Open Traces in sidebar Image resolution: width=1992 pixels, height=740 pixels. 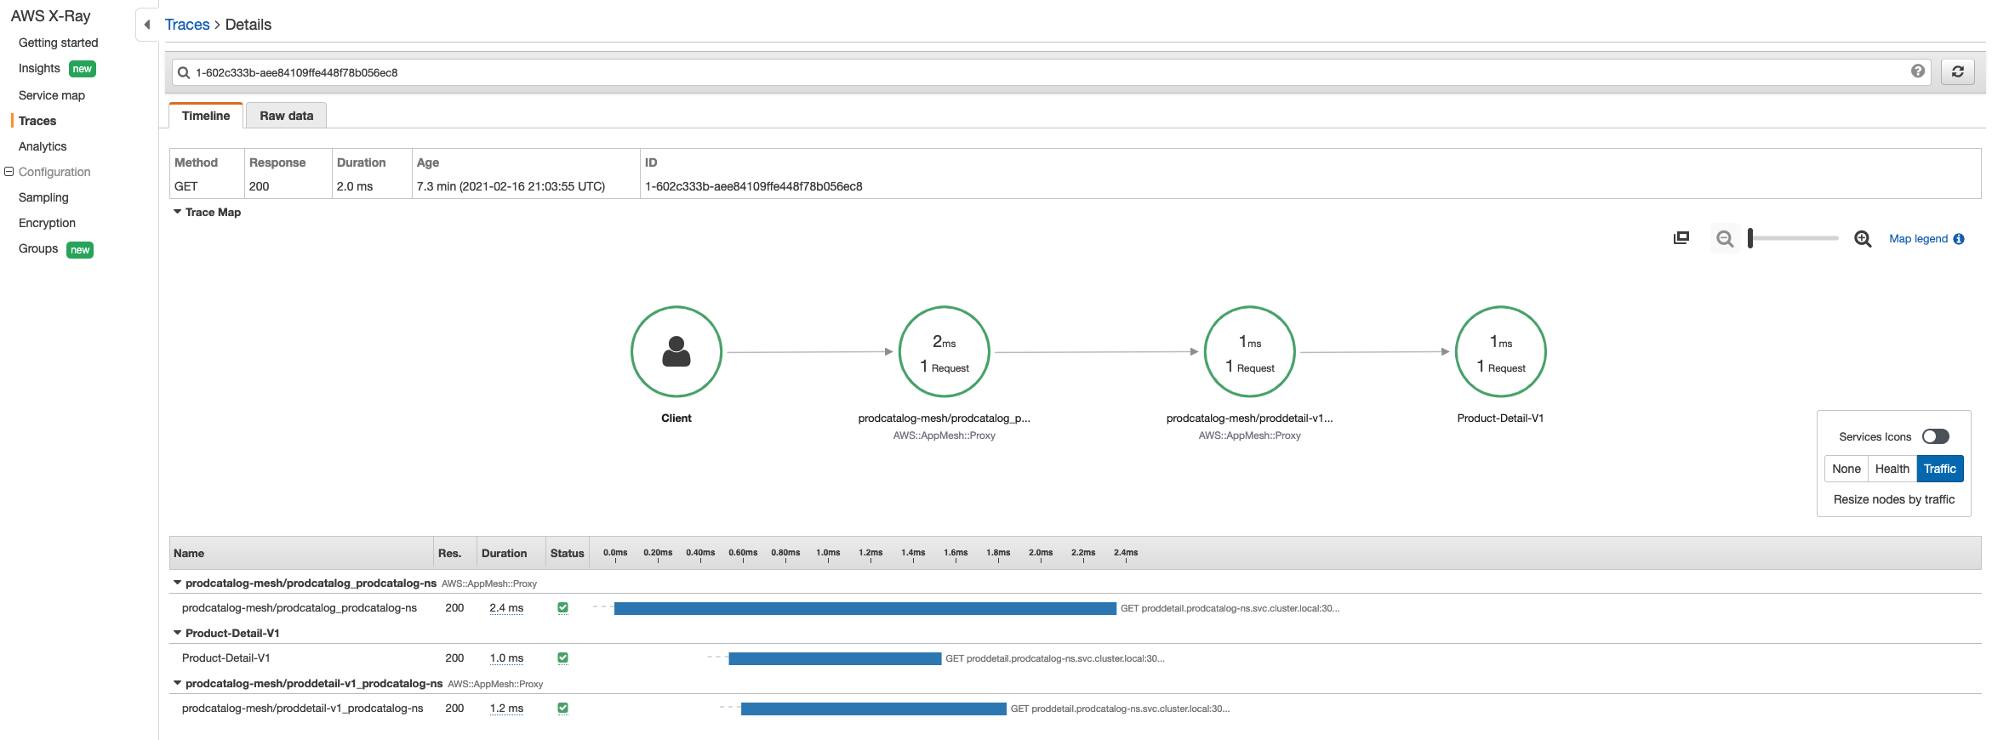[x=37, y=121]
